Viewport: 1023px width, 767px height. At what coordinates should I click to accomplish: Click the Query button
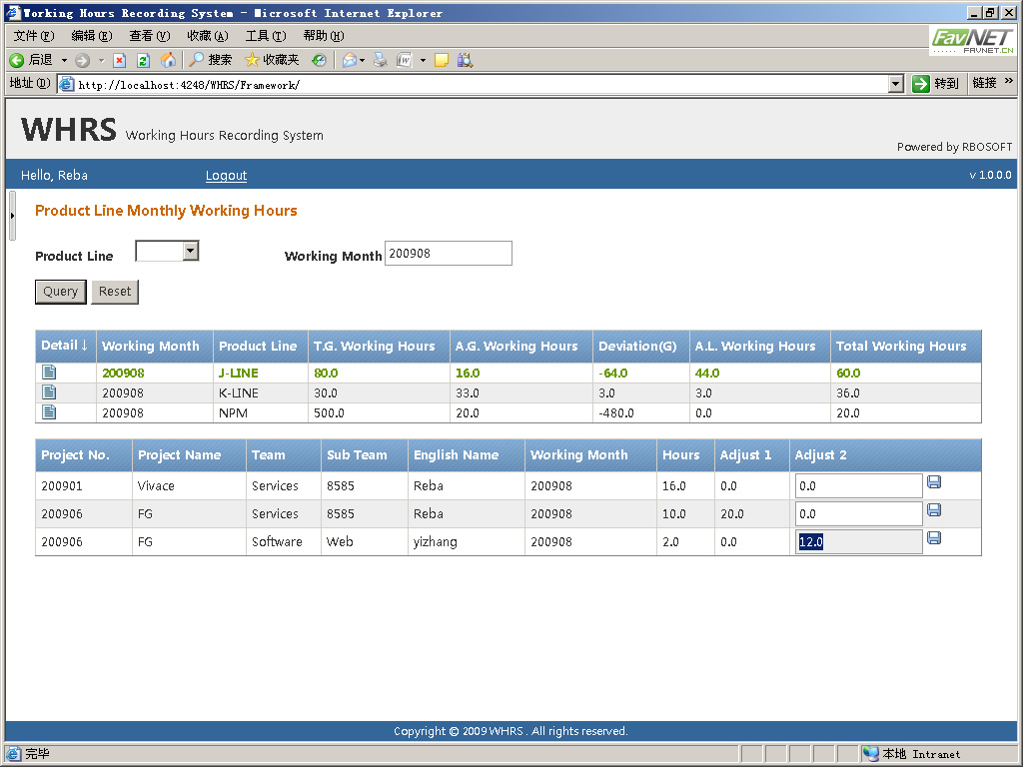(x=61, y=292)
